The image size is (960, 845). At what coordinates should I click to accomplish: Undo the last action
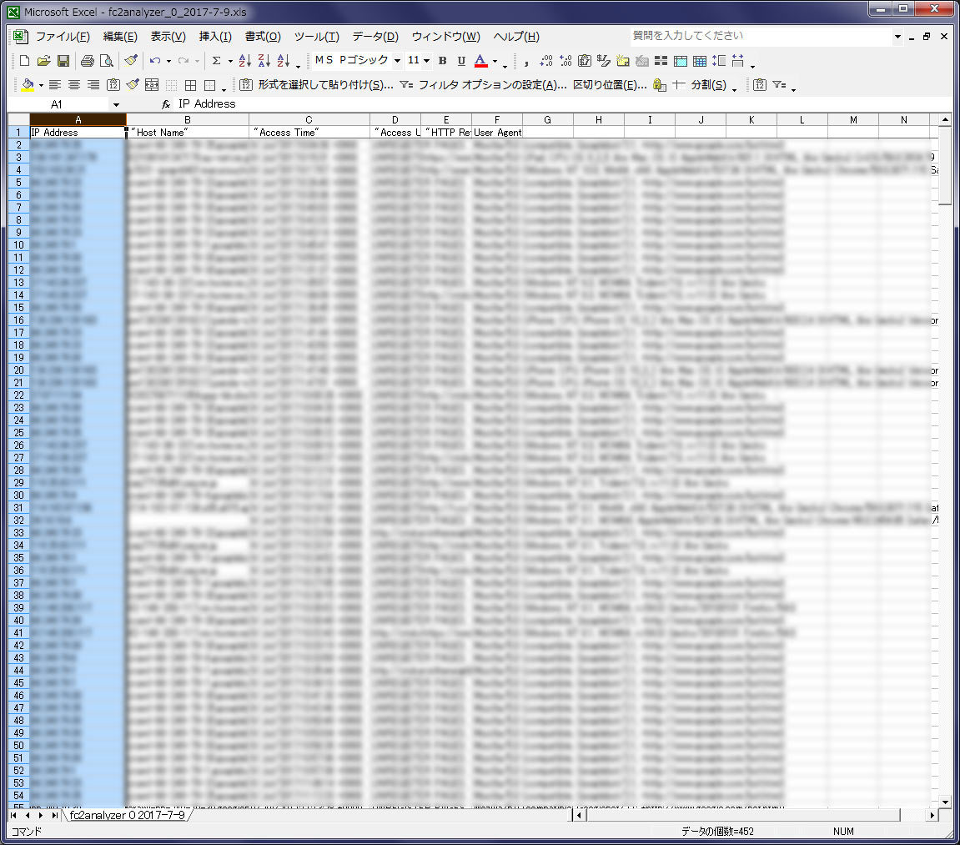pos(155,61)
